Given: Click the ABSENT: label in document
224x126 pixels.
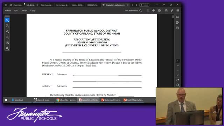Looking at the screenshot, I should pos(47,86).
